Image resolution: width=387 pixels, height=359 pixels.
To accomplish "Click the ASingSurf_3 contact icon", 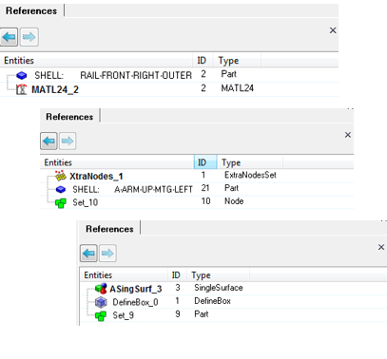I will click(x=101, y=289).
